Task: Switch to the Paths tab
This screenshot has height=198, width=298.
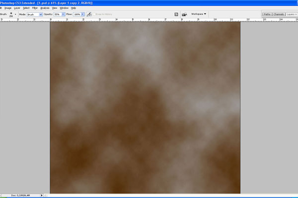Action: pyautogui.click(x=267, y=15)
